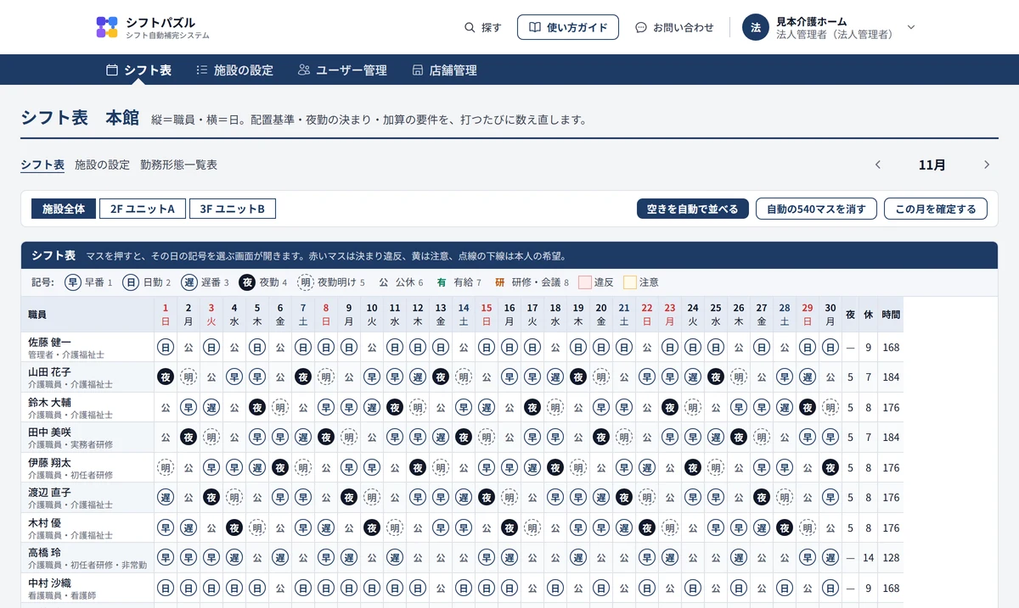Click day 30 月 column header
The width and height of the screenshot is (1019, 608).
click(x=830, y=315)
